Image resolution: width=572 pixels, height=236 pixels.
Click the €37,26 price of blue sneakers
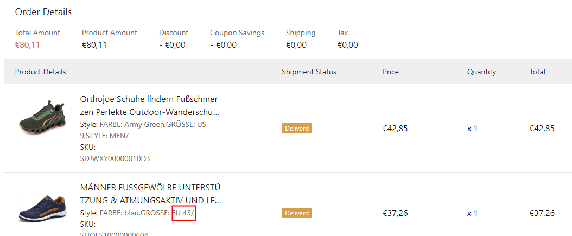tap(395, 213)
